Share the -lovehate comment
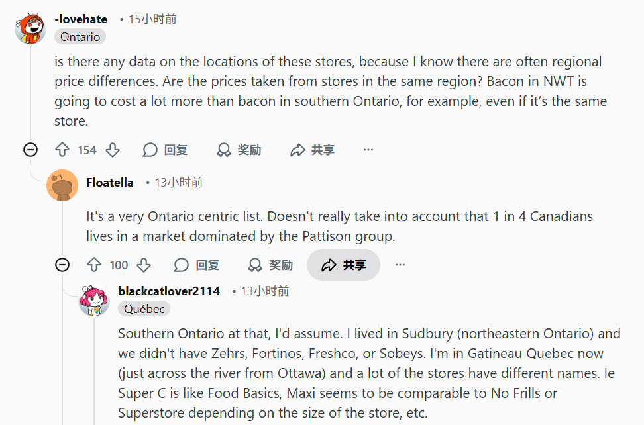The image size is (644, 425). 312,150
